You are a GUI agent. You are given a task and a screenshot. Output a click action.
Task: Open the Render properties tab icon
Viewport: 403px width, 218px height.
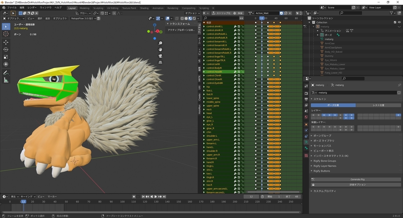[x=306, y=93]
